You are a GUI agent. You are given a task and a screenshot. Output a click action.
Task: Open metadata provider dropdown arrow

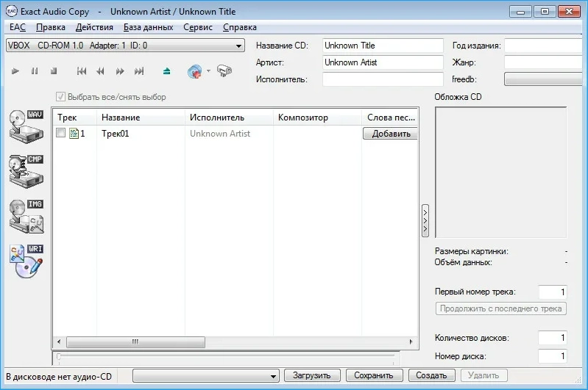(x=208, y=71)
